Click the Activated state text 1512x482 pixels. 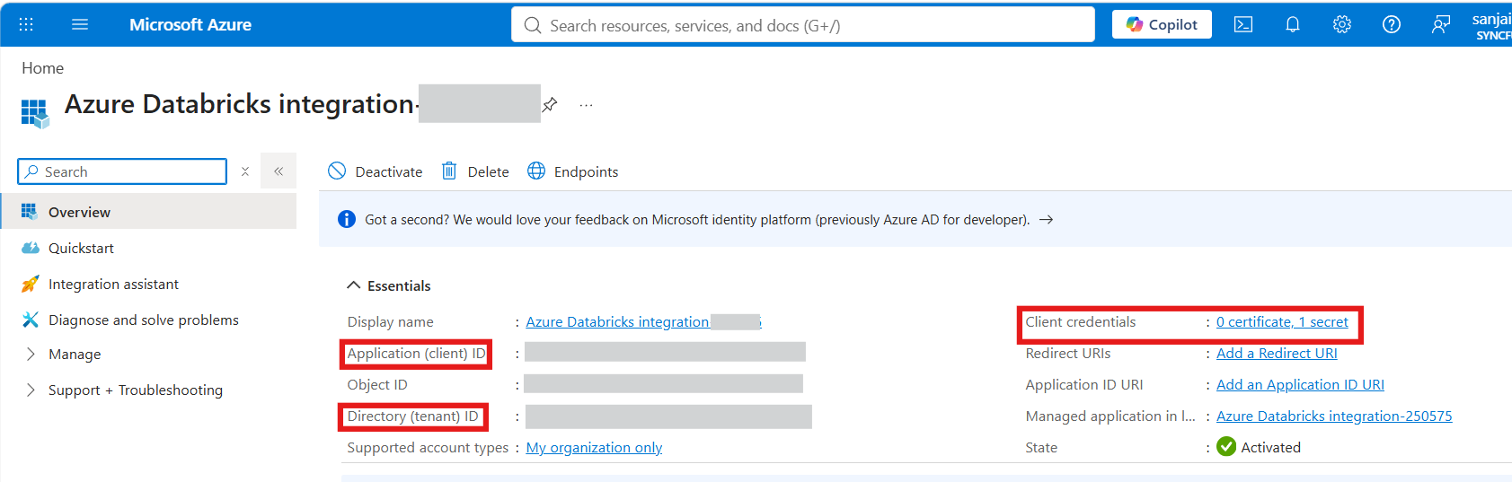pos(1270,448)
